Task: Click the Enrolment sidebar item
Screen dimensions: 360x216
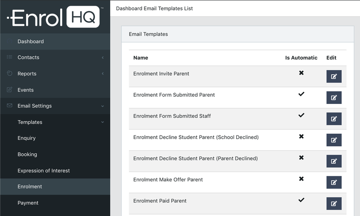Action: click(30, 187)
